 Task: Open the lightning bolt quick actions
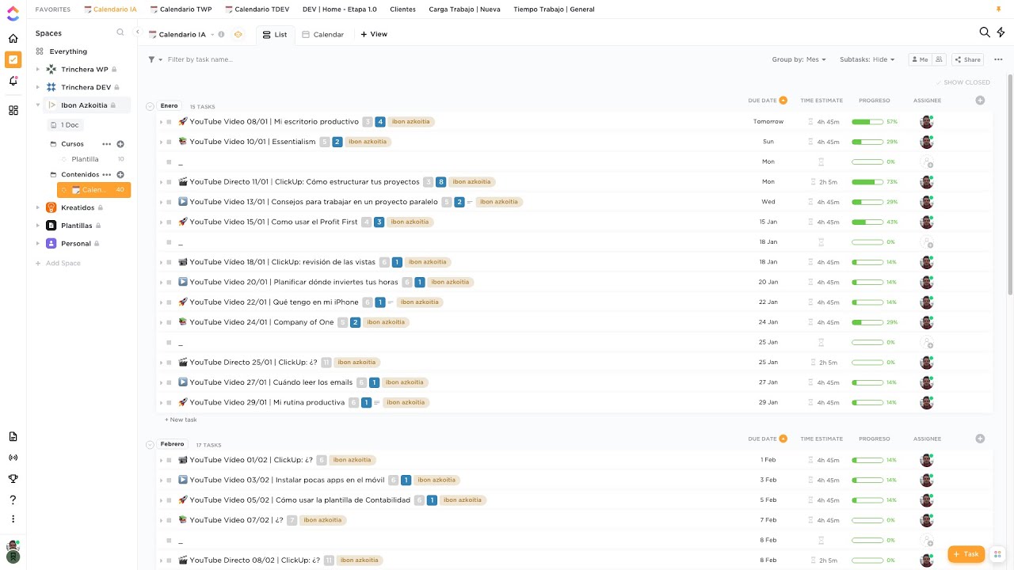point(1001,32)
